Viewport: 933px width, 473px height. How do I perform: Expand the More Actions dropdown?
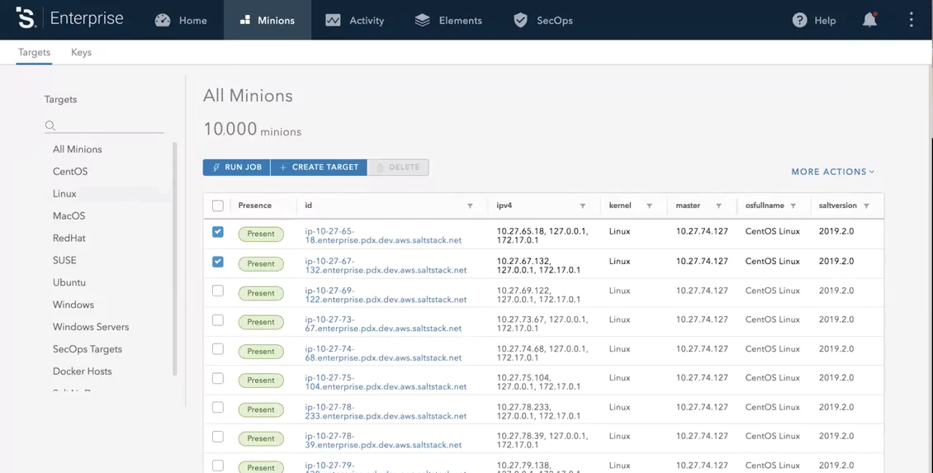click(x=832, y=172)
